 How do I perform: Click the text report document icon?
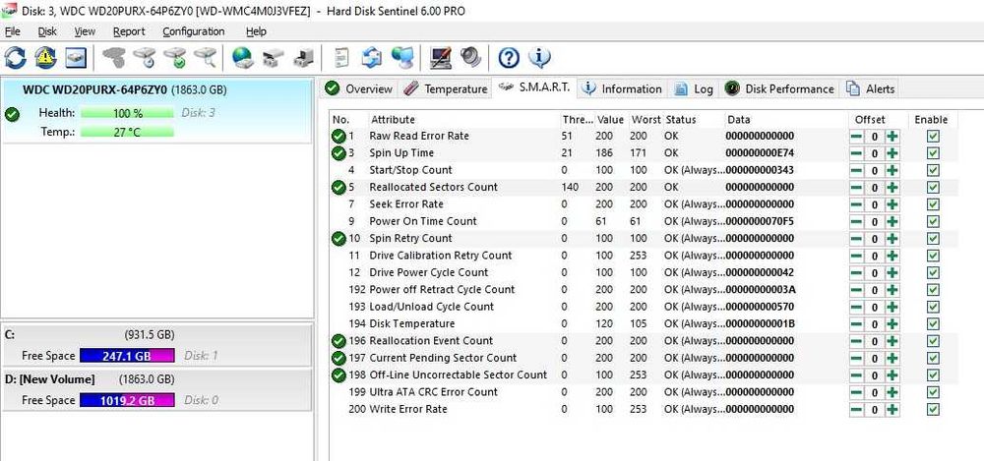(x=341, y=58)
